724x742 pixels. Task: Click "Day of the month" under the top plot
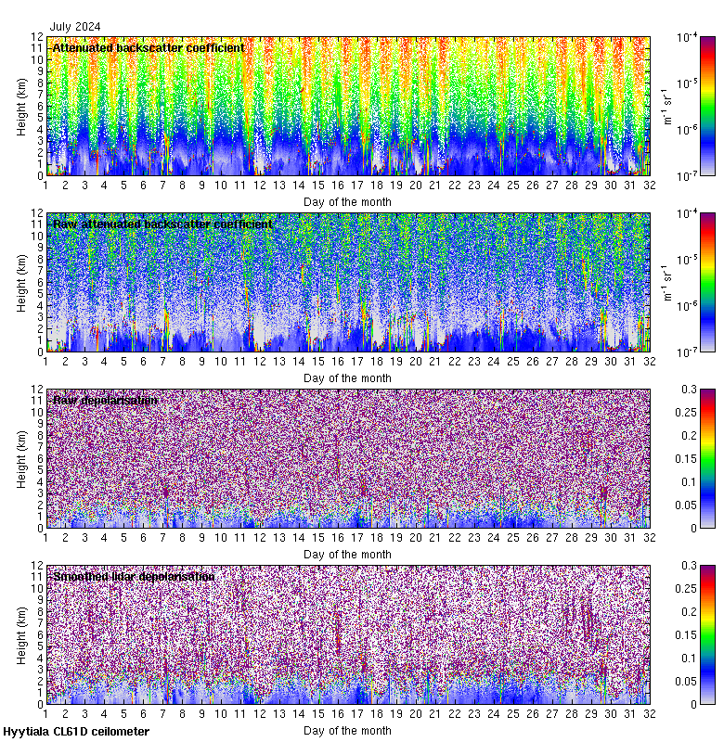pos(347,201)
